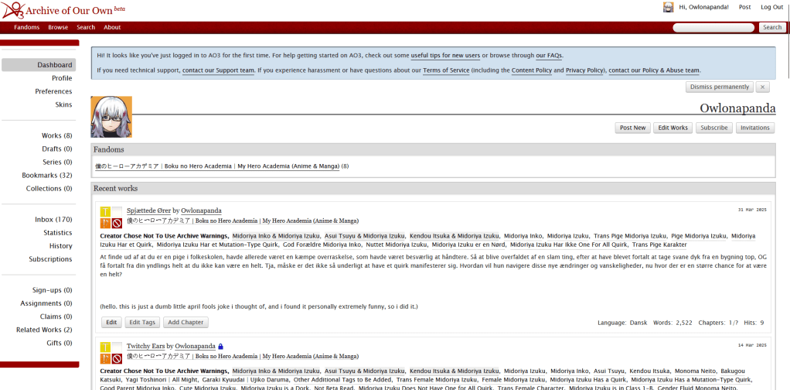Click the small user avatar in header
This screenshot has width=790, height=390.
click(x=668, y=7)
